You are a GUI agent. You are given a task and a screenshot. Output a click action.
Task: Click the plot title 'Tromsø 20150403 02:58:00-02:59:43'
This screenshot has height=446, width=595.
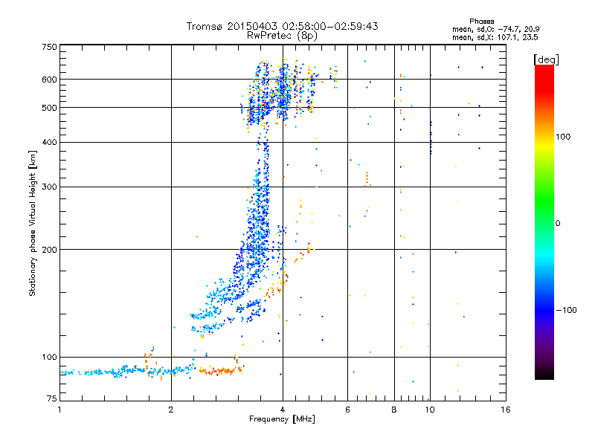tap(282, 26)
